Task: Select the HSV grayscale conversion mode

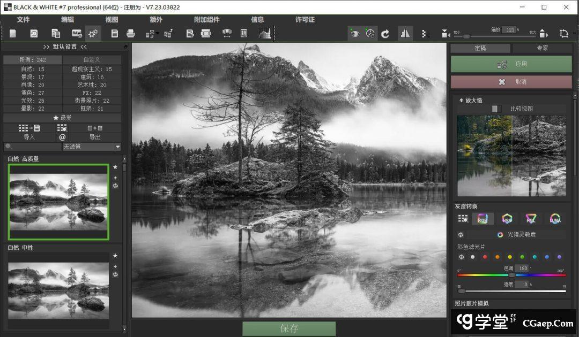Action: (x=507, y=219)
